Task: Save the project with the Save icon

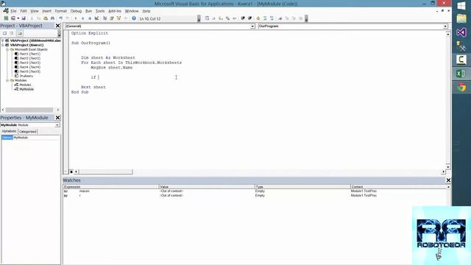Action: click(x=24, y=18)
